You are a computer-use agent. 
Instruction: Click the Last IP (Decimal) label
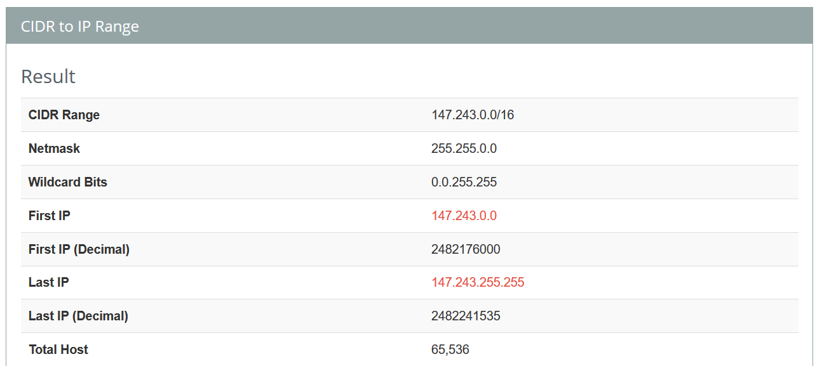[78, 316]
